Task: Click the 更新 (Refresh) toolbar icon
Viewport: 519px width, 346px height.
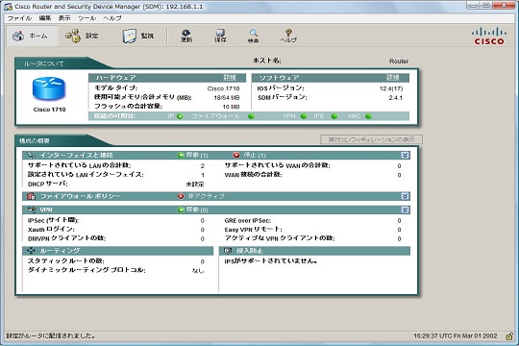Action: tap(186, 36)
